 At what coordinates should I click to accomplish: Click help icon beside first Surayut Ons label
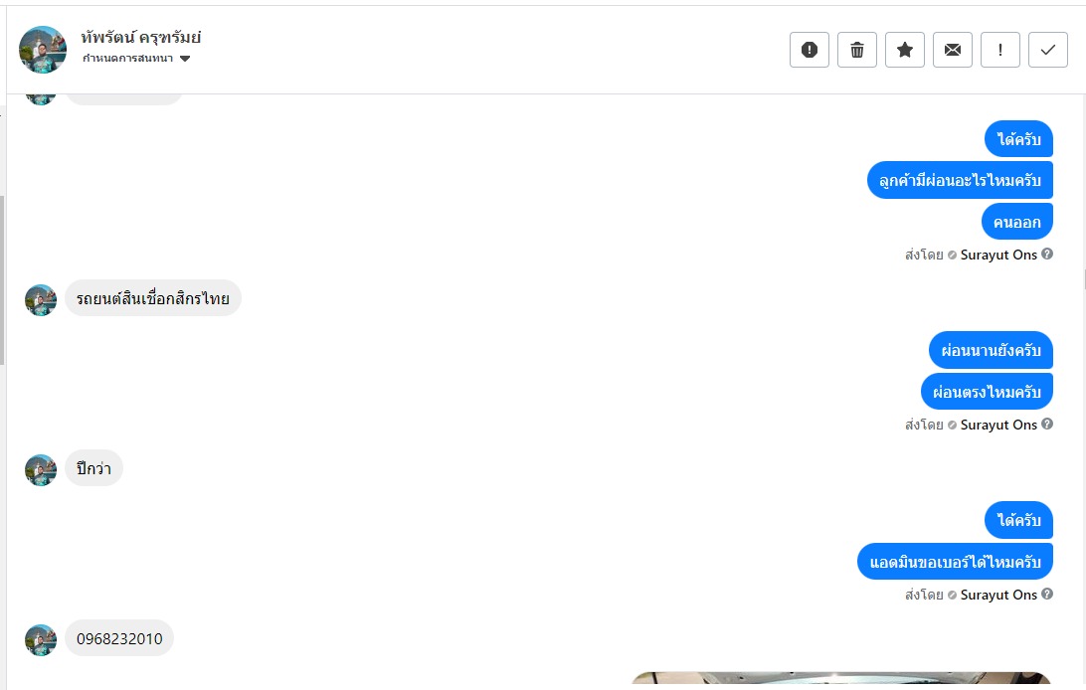coord(1047,254)
